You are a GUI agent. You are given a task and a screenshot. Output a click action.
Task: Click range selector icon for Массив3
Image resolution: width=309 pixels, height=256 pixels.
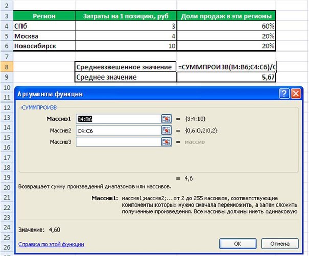tap(166, 142)
